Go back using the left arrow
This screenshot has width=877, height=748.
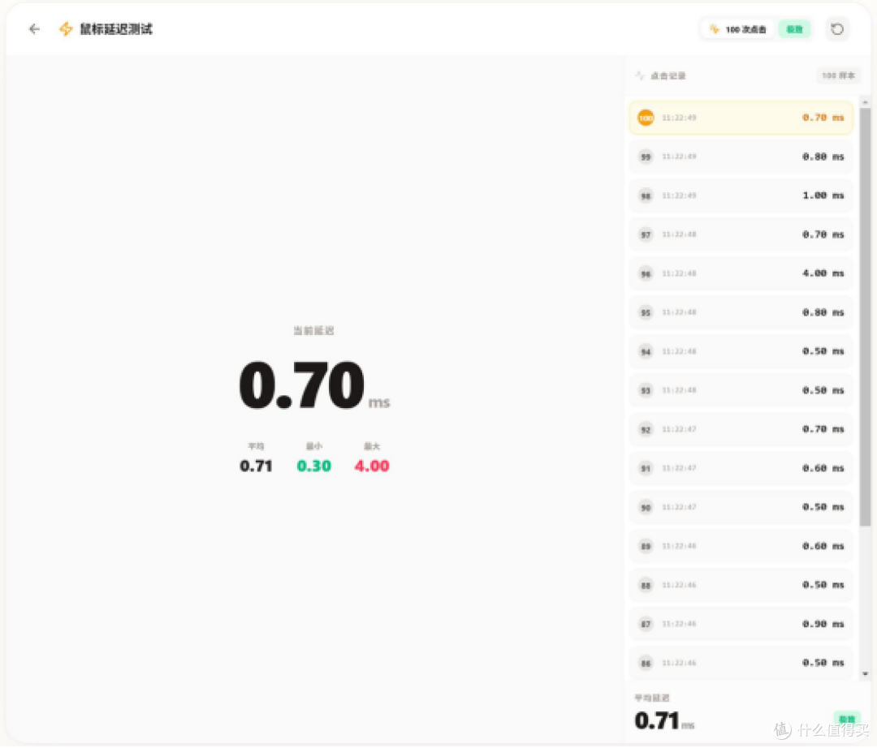point(35,29)
